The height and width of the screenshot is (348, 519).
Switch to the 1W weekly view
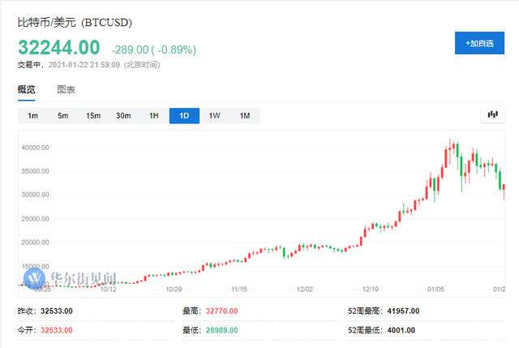click(214, 116)
